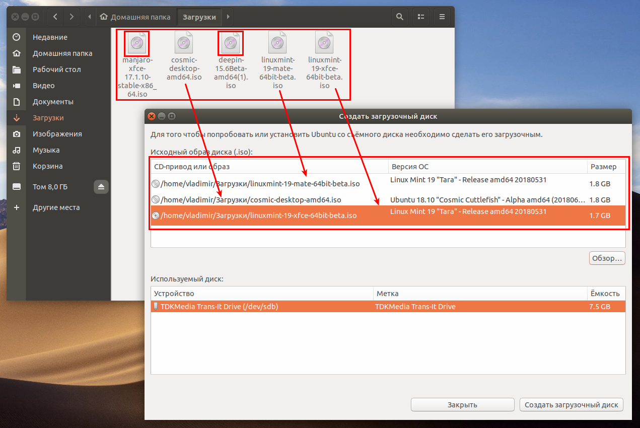Open Корзина in sidebar
The image size is (640, 428).
(58, 166)
